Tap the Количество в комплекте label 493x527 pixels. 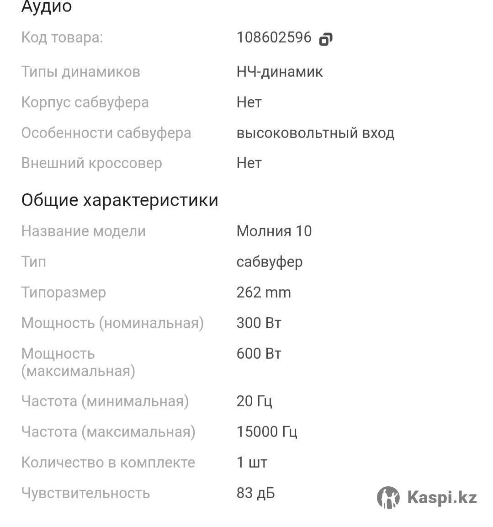pyautogui.click(x=108, y=463)
